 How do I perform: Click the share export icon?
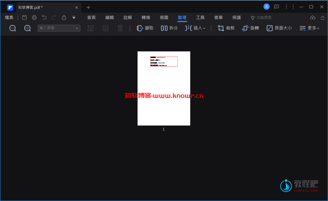(x=64, y=17)
